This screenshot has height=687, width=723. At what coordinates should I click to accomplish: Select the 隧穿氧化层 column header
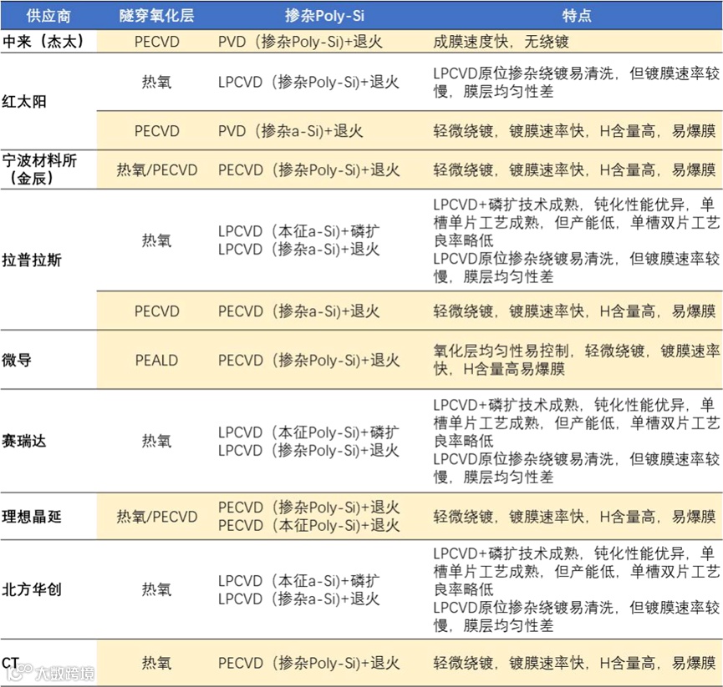coord(157,16)
